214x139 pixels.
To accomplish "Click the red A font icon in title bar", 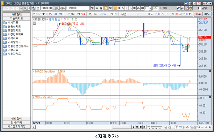I will (195, 3).
